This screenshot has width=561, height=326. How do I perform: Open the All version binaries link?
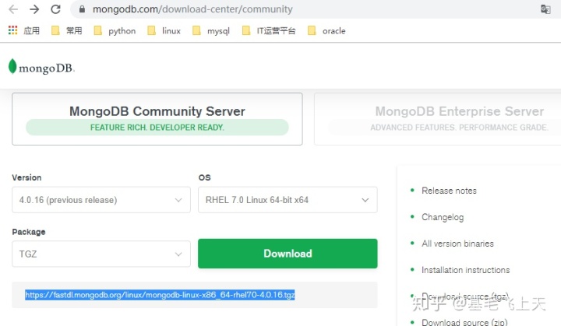457,244
